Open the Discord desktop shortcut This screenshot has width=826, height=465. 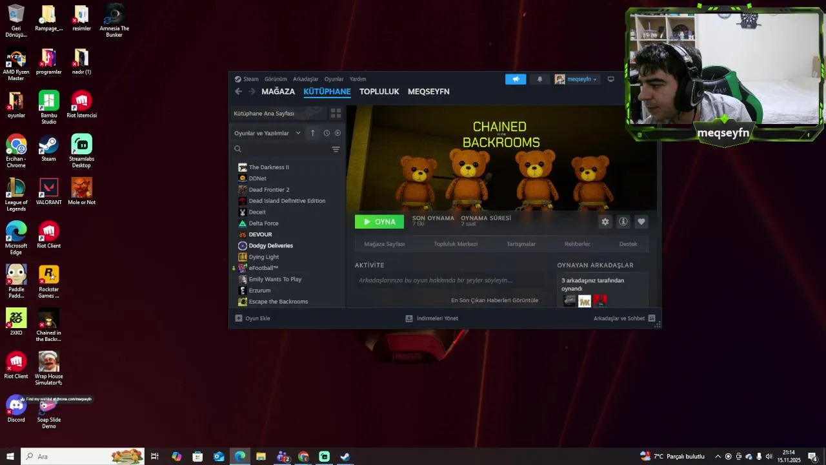(16, 409)
